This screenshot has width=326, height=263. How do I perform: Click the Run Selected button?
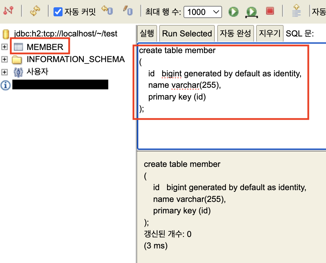click(187, 33)
